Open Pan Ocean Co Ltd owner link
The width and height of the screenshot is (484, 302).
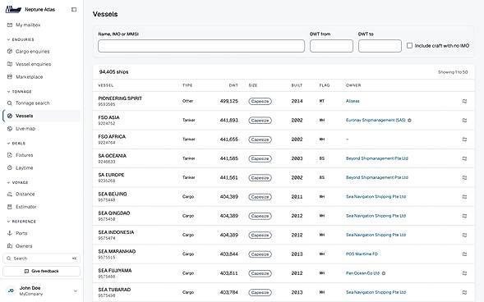362,273
